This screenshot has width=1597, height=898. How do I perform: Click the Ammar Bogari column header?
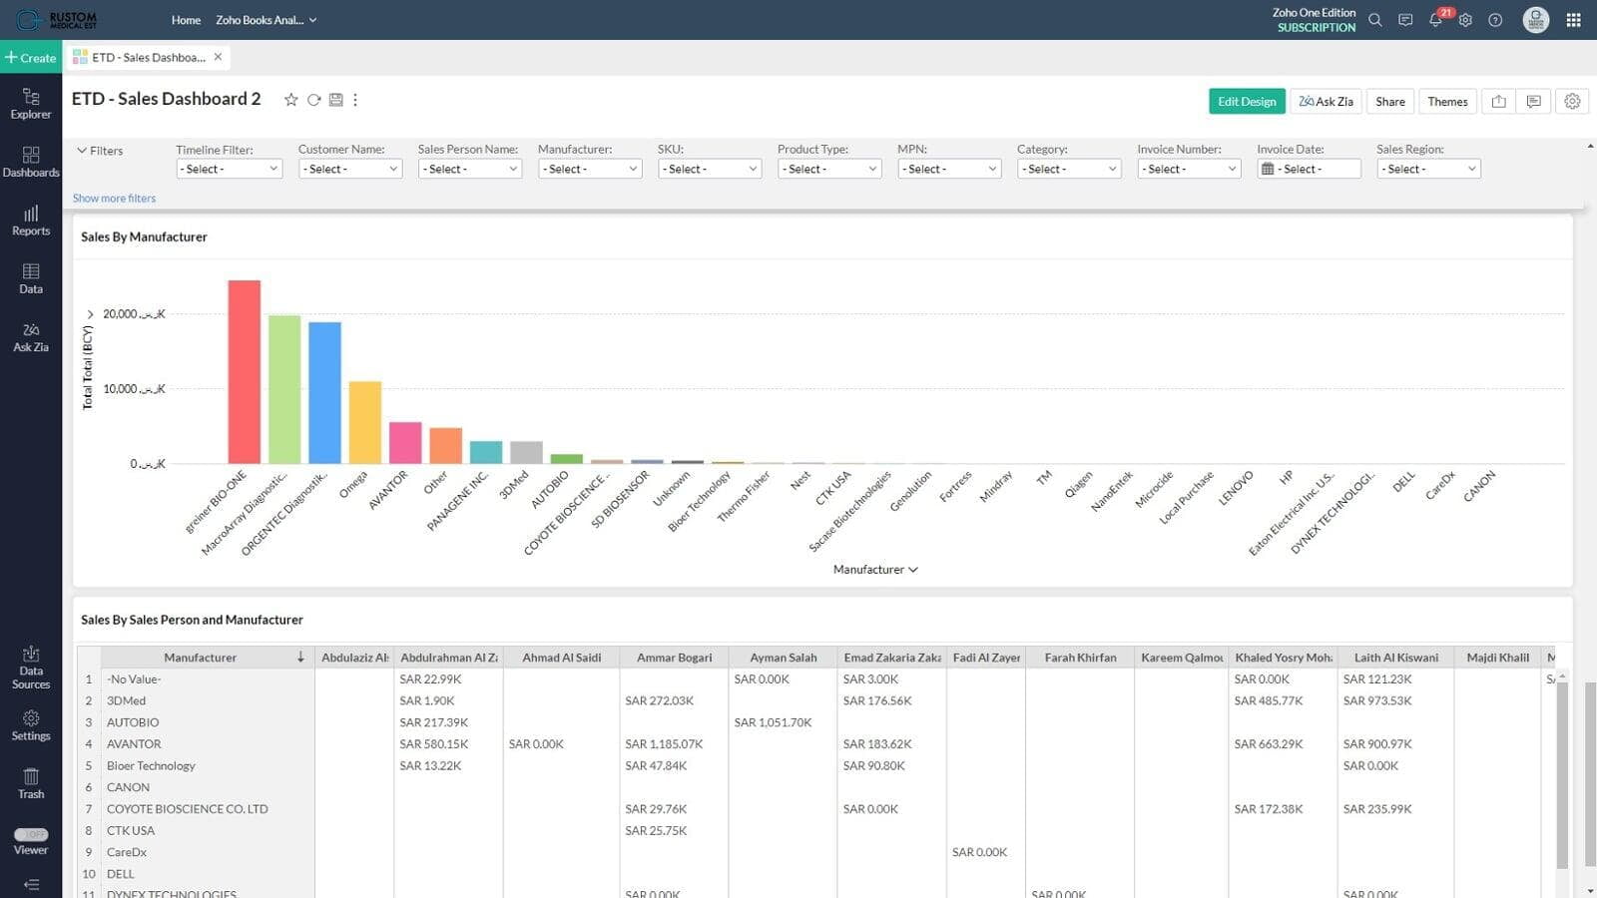click(x=674, y=658)
